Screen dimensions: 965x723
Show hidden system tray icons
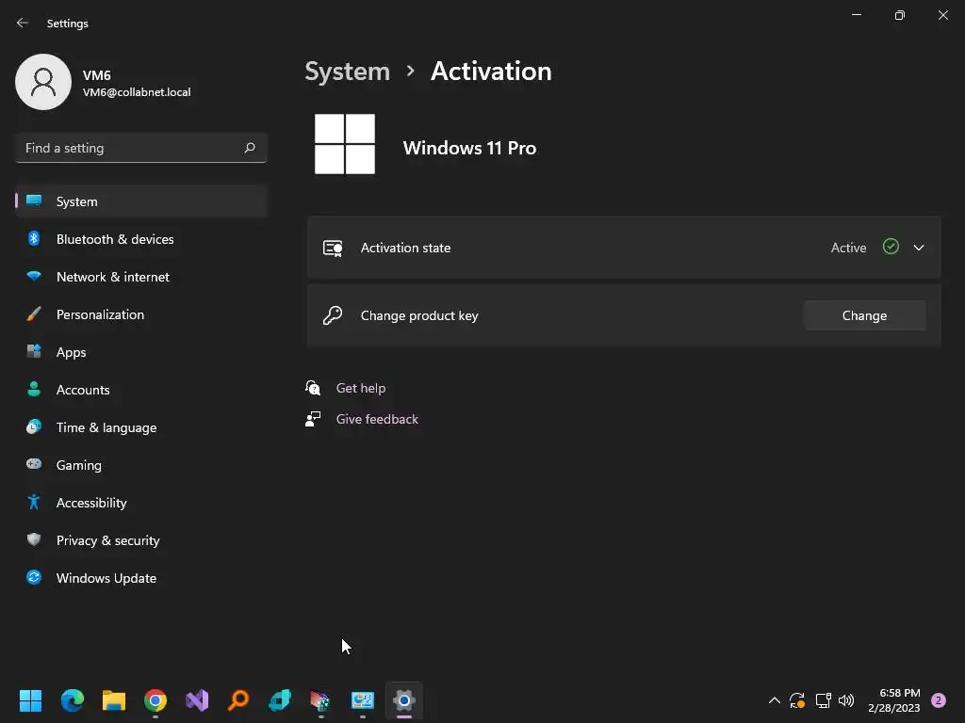click(775, 700)
